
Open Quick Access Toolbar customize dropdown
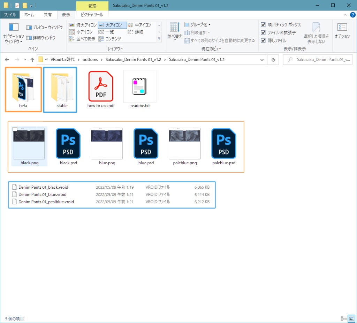pyautogui.click(x=31, y=6)
